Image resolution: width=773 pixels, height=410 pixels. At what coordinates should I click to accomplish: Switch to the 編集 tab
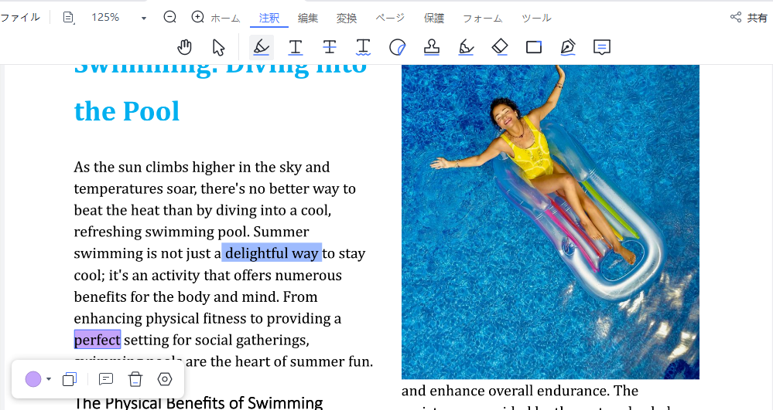pyautogui.click(x=308, y=18)
